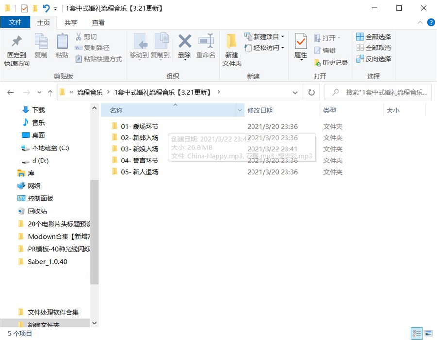The width and height of the screenshot is (437, 340).
Task: Click the properties checkmark icon in title bar
Action: 25,8
